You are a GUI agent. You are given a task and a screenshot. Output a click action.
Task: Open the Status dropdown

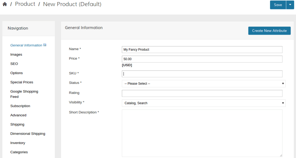pos(204,84)
